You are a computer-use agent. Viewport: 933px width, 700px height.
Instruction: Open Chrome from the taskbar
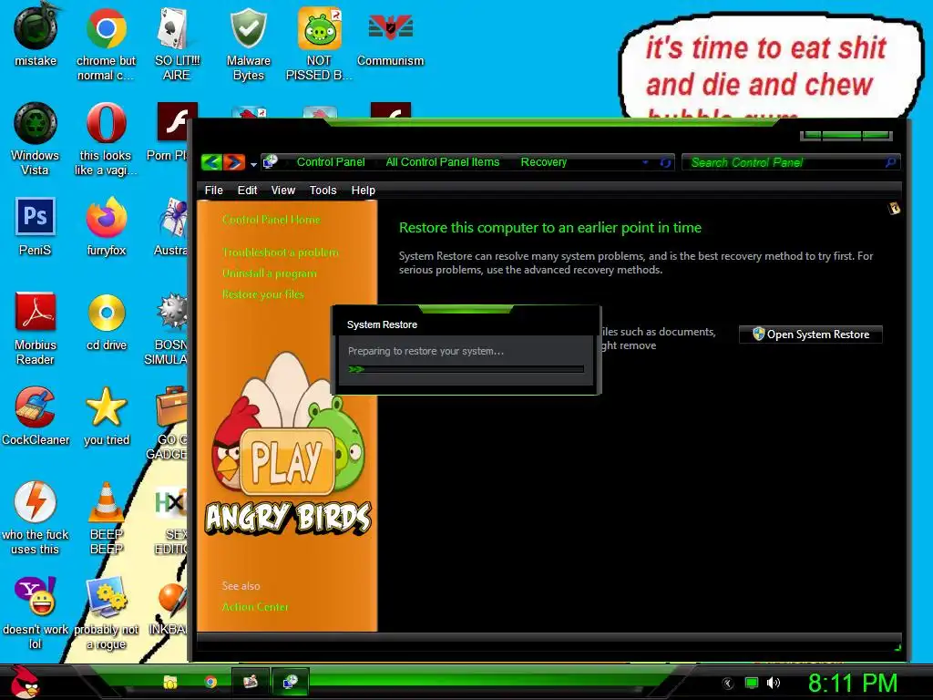(x=210, y=682)
